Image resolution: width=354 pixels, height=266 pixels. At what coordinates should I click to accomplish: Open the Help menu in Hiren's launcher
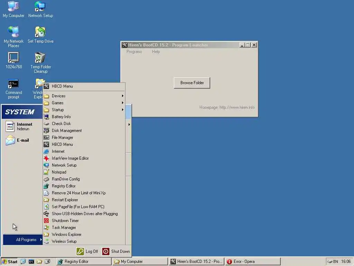156,52
